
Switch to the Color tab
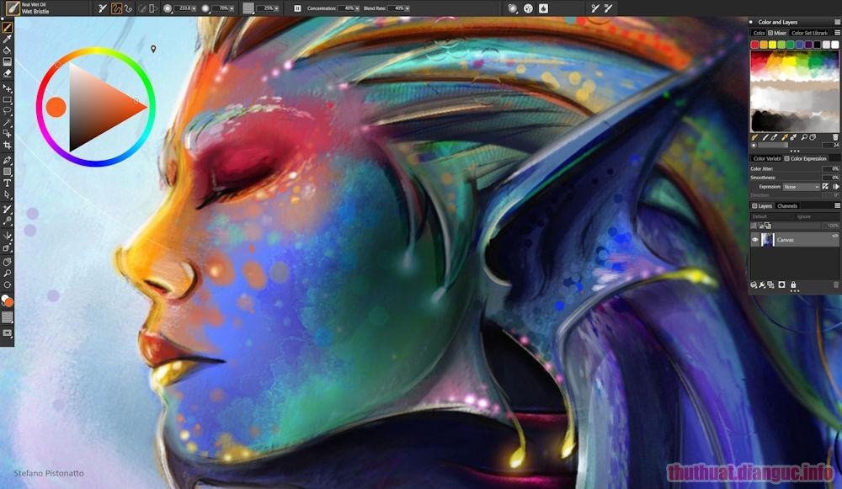pos(759,33)
